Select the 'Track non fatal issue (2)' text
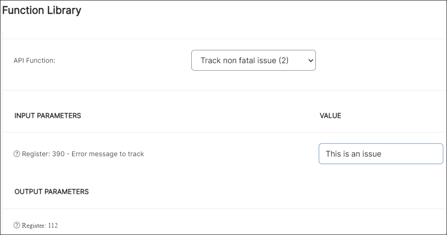Image resolution: width=447 pixels, height=235 pixels. point(244,61)
